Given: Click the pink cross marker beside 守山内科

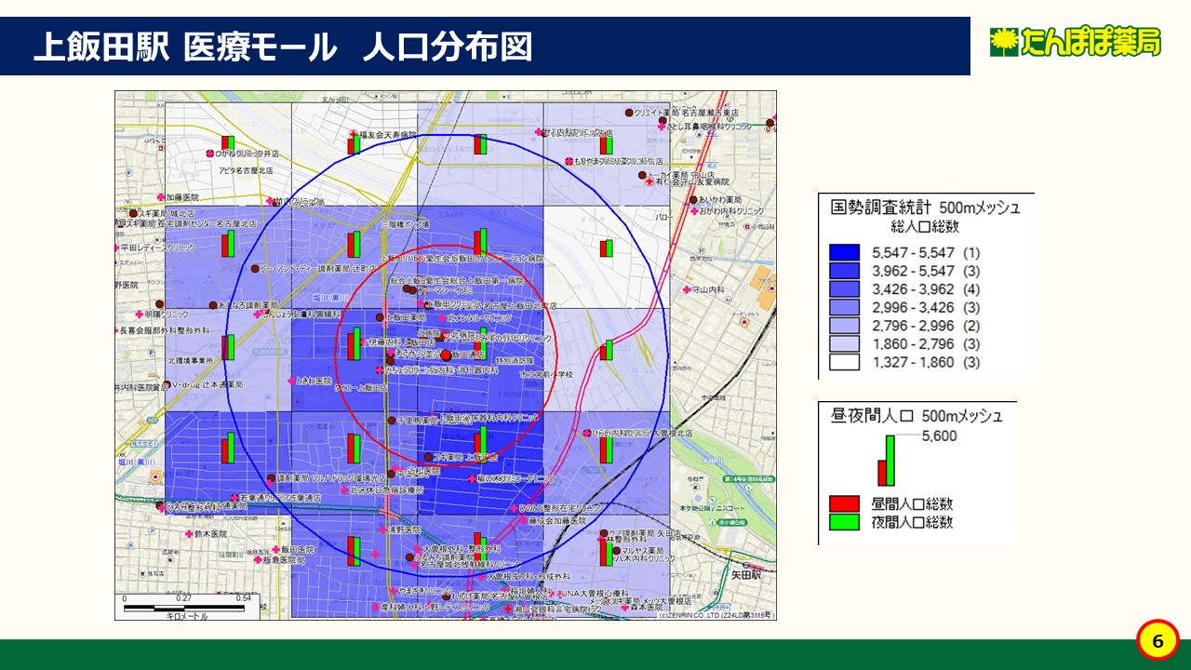Looking at the screenshot, I should pyautogui.click(x=687, y=290).
